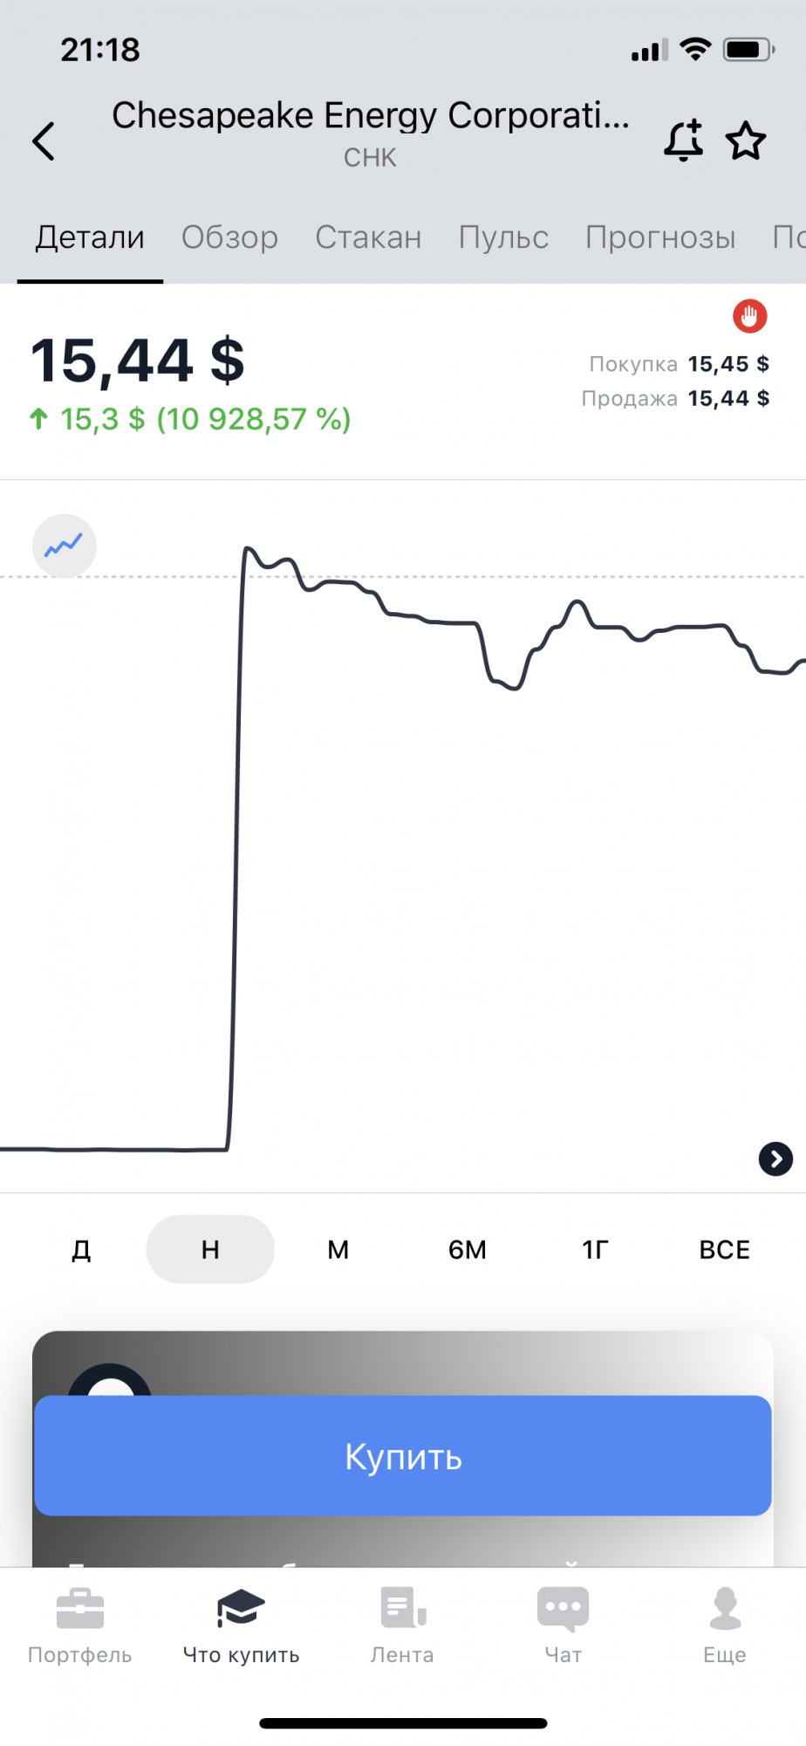This screenshot has height=1746, width=806.
Task: Expand chart with the black arrow button
Action: click(x=775, y=1159)
